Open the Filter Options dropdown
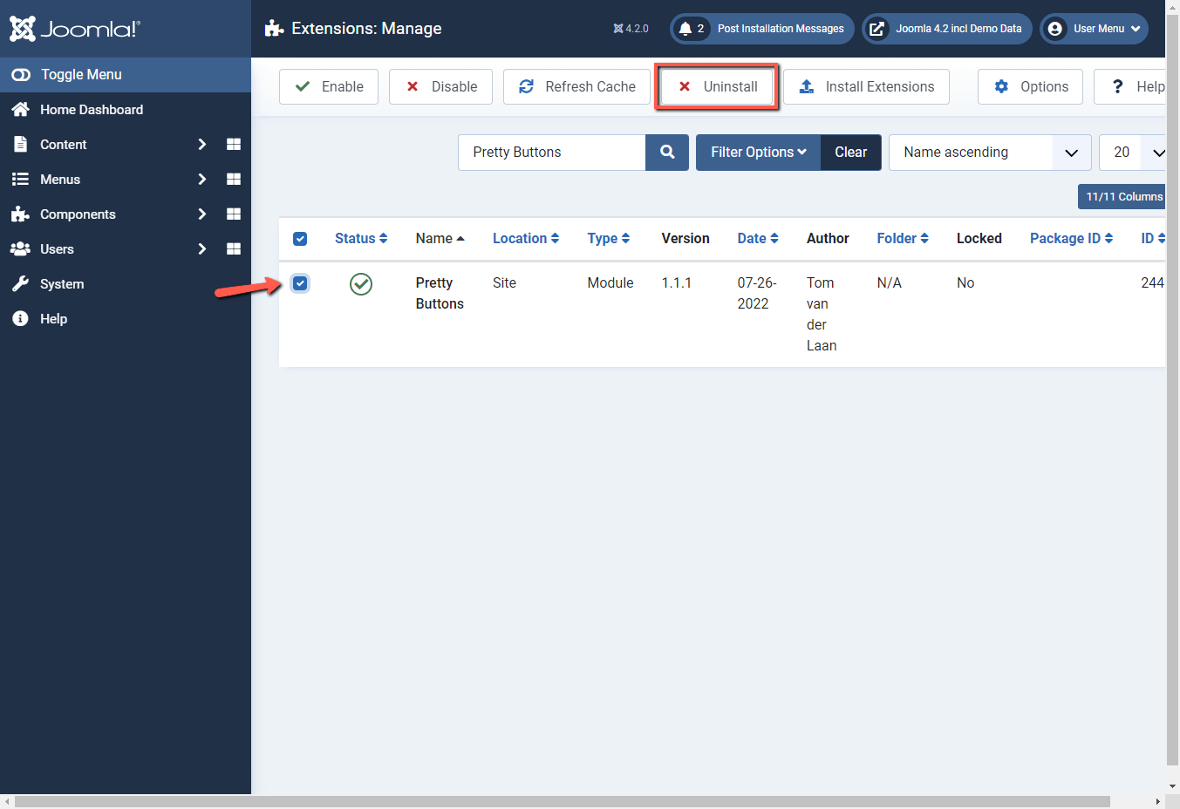 [x=757, y=152]
